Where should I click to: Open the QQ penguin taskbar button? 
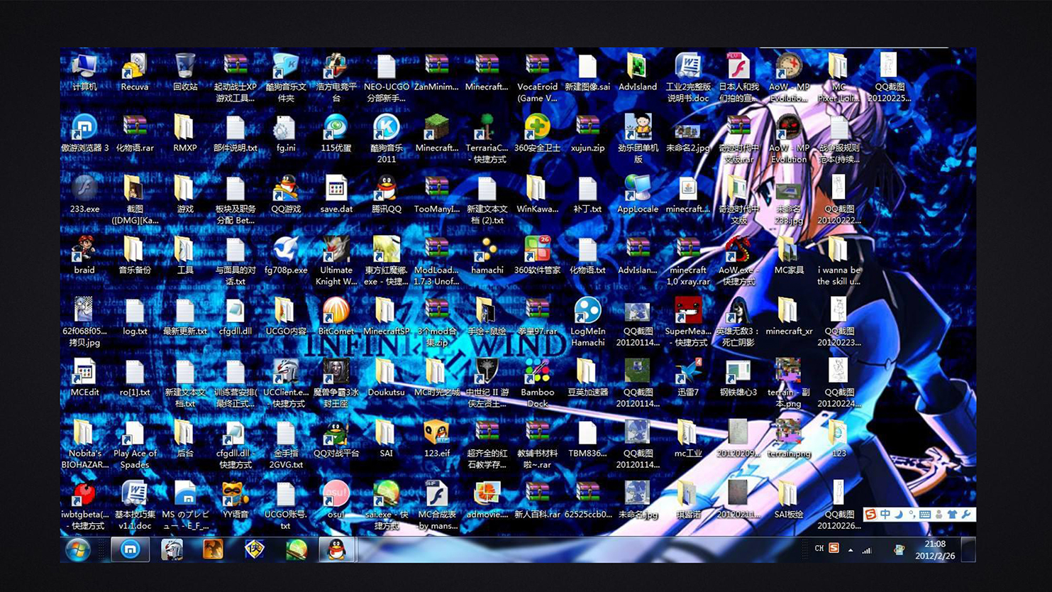[x=336, y=549]
